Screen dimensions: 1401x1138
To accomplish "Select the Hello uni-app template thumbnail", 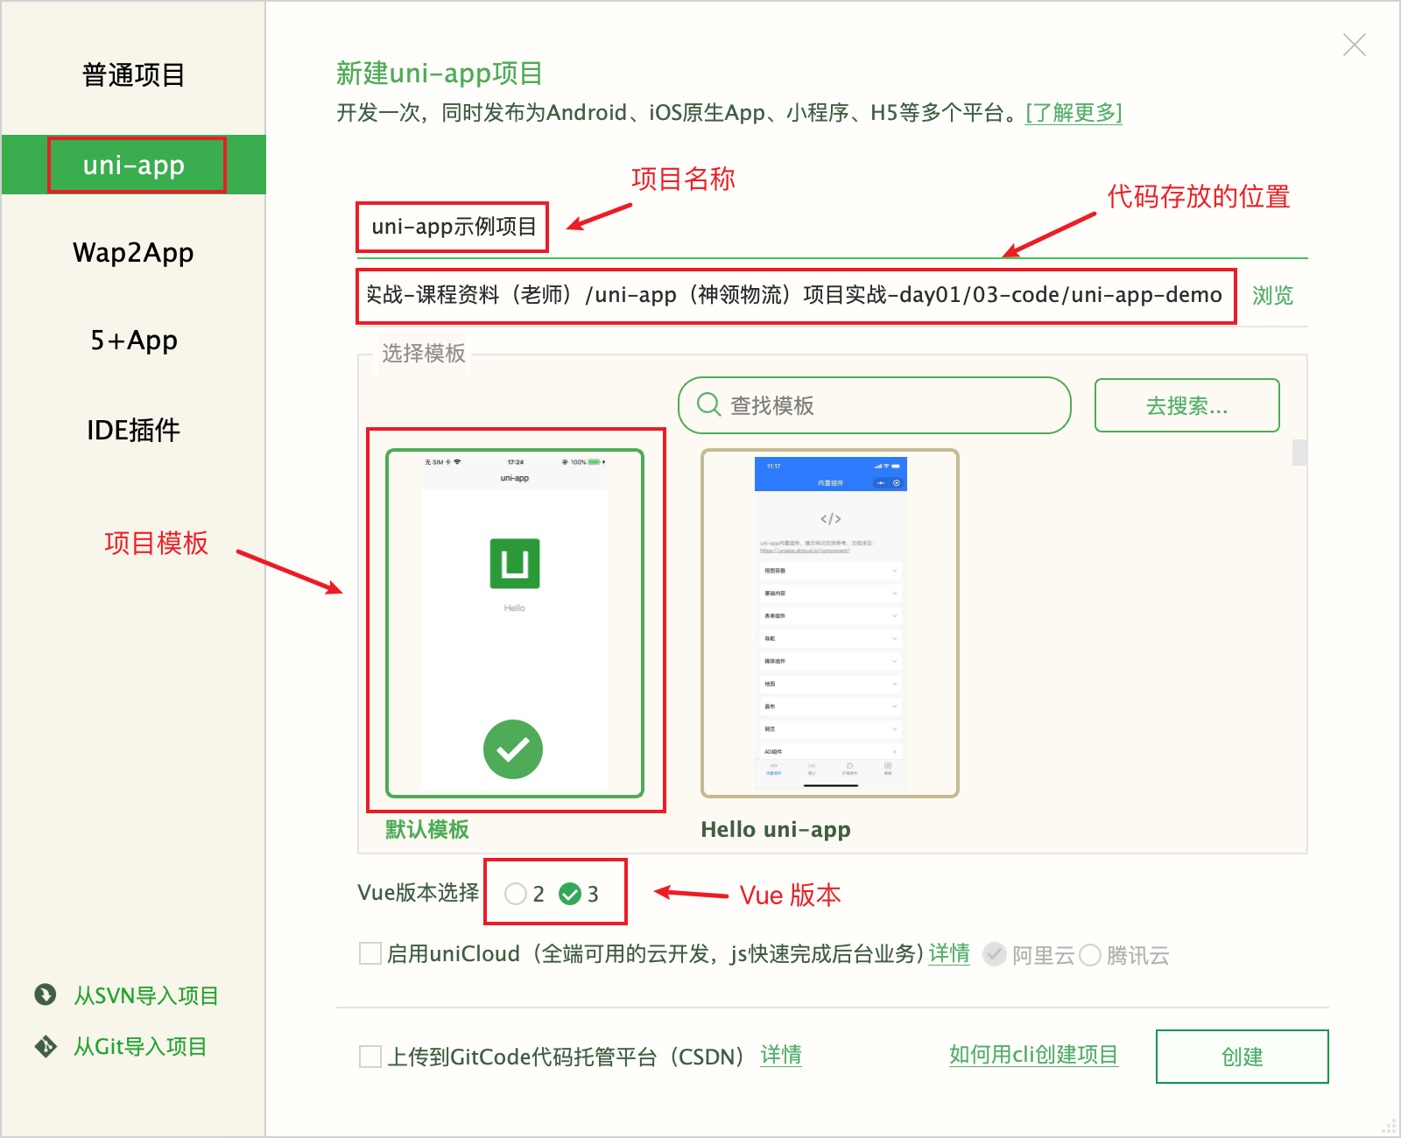I will pyautogui.click(x=829, y=622).
